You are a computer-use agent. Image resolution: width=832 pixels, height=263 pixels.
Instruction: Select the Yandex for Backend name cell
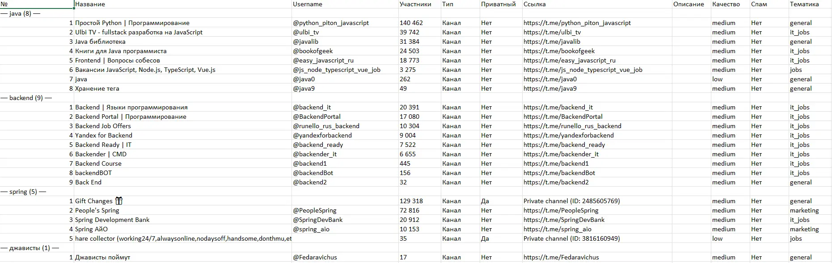[104, 135]
